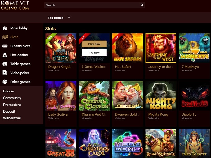This screenshot has height=158, width=211.
Task: Open the Rook's Revenge thumbnail
Action: [161, 143]
